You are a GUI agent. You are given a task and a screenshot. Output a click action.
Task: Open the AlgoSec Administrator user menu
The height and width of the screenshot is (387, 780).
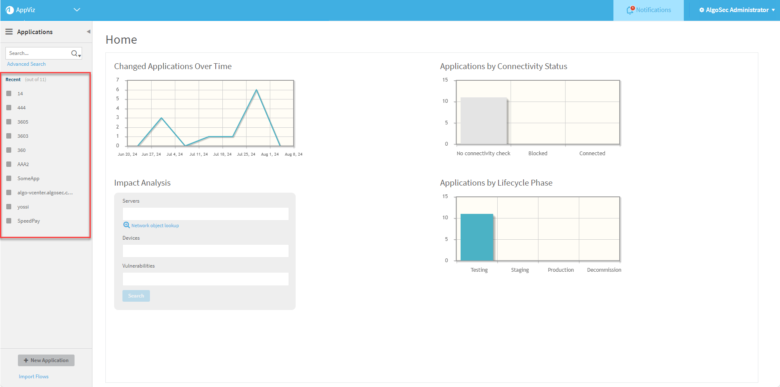737,10
